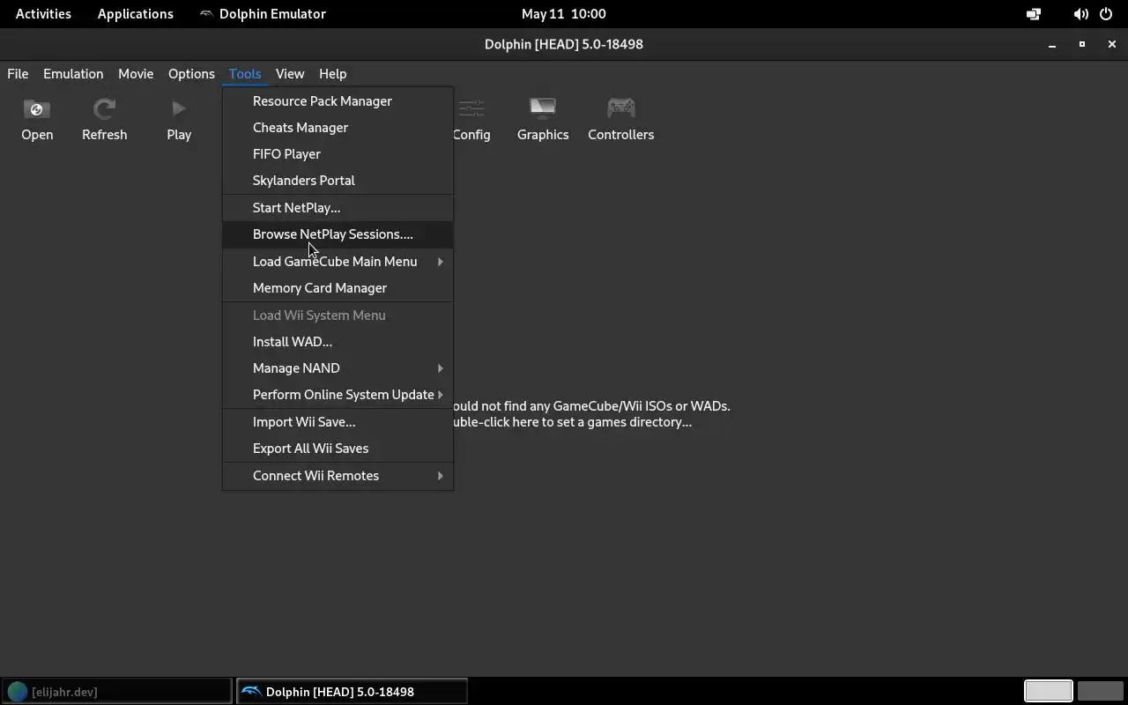Click the Dolphin icon in top panel

point(206,14)
